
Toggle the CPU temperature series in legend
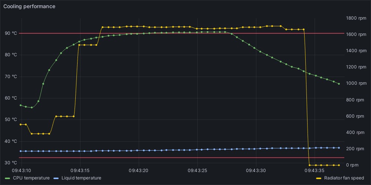31,178
